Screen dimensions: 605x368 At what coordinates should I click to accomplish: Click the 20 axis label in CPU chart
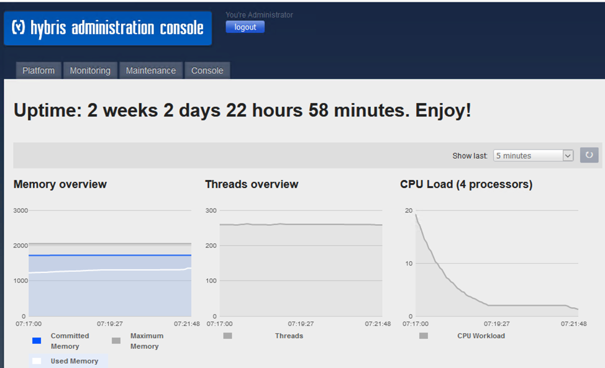(409, 210)
